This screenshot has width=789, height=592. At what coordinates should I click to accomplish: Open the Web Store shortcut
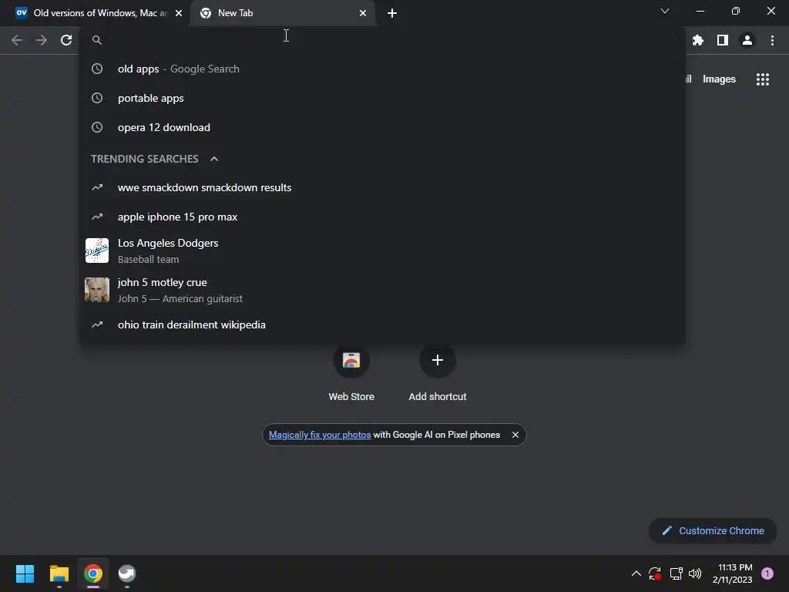pos(351,372)
